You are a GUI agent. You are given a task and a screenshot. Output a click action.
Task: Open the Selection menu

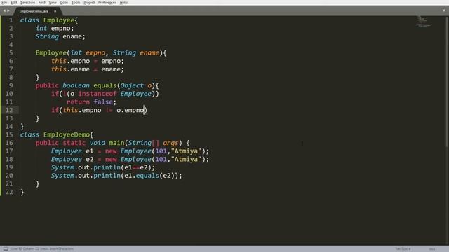28,3
